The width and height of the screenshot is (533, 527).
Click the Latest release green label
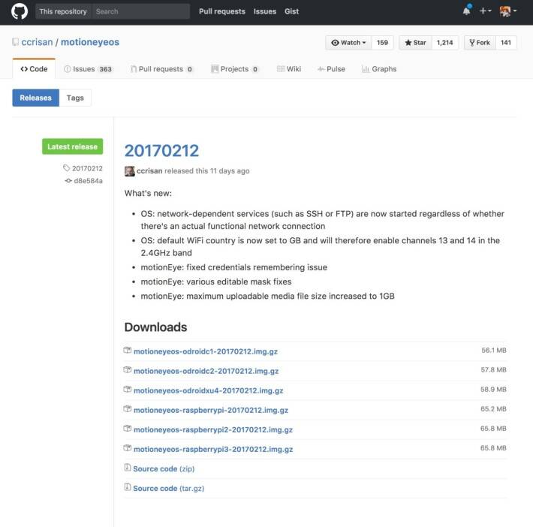(72, 146)
